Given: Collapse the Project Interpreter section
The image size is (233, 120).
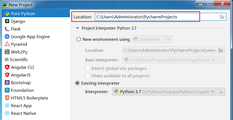Looking at the screenshot, I should [x=78, y=28].
